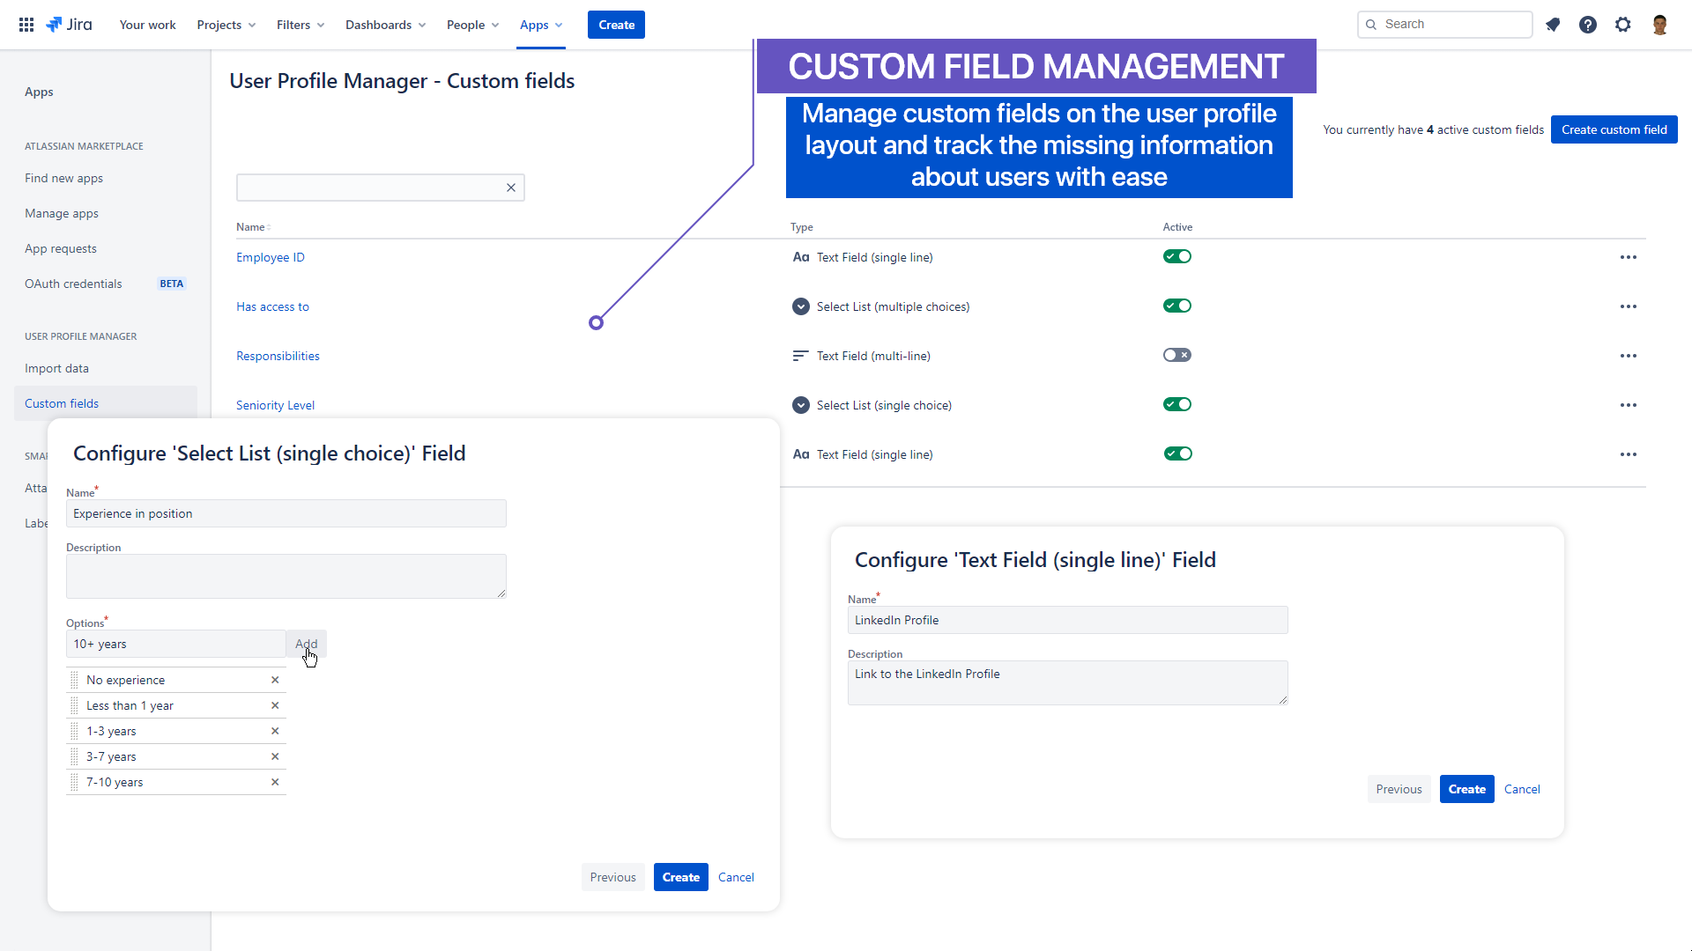Disable the Has access to toggle
Image resolution: width=1692 pixels, height=951 pixels.
pos(1177,306)
